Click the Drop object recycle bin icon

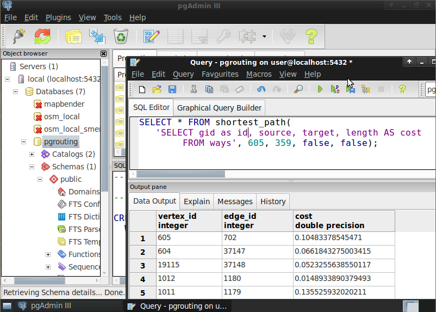click(120, 36)
